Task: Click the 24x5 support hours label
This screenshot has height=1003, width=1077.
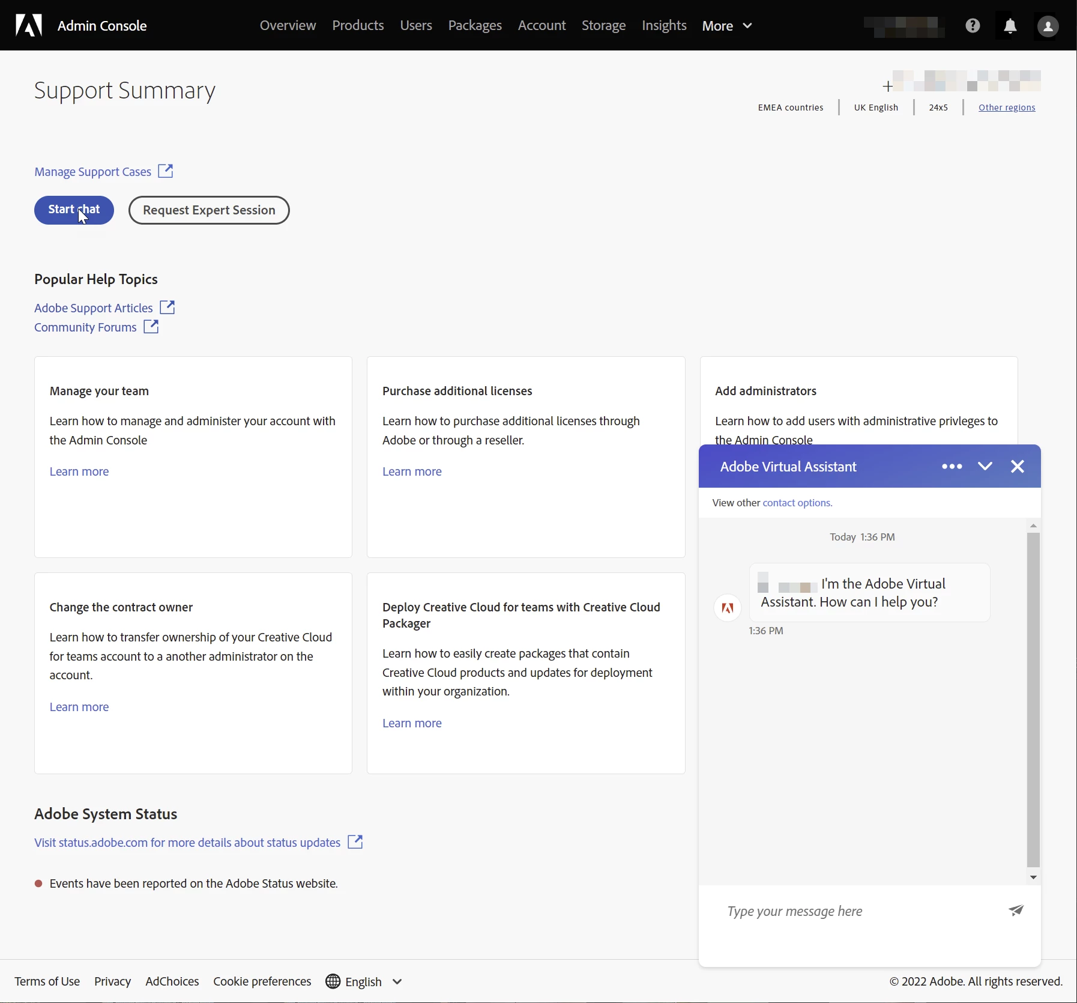Action: pyautogui.click(x=938, y=108)
